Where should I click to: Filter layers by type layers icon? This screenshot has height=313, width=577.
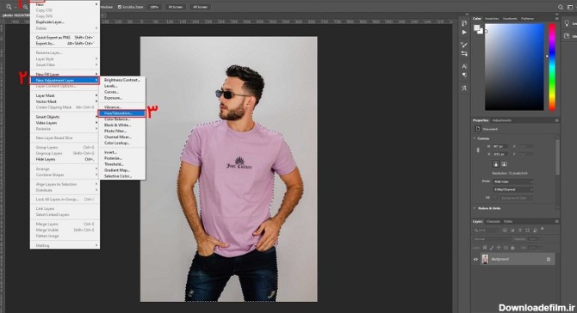pos(520,230)
